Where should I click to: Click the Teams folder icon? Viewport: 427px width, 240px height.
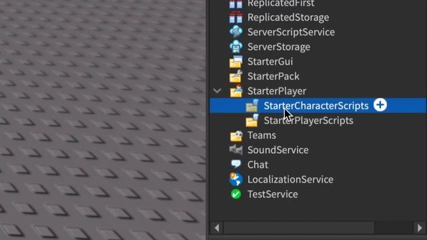(x=236, y=135)
